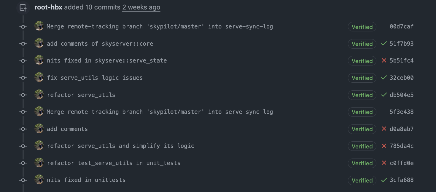Click Verified badge for 'refactor serve_utils' commit
436x192 pixels.
point(362,95)
